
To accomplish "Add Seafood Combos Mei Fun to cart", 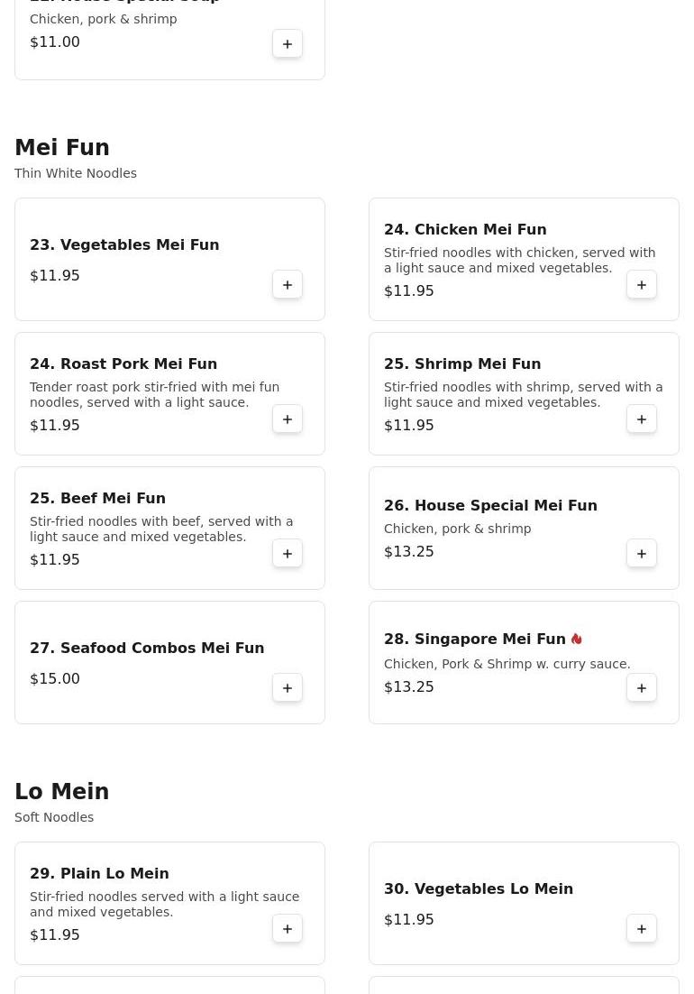I will (288, 688).
